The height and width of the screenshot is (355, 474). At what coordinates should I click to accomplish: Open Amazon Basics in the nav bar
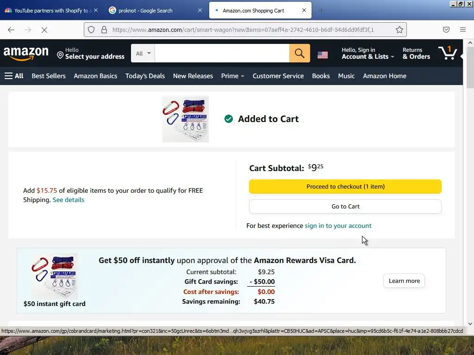tap(95, 76)
